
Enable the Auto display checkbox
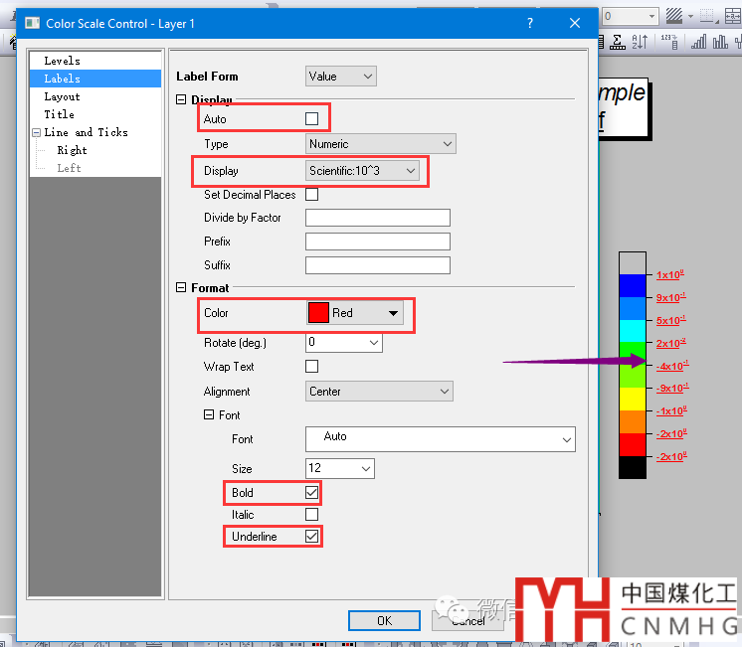312,119
